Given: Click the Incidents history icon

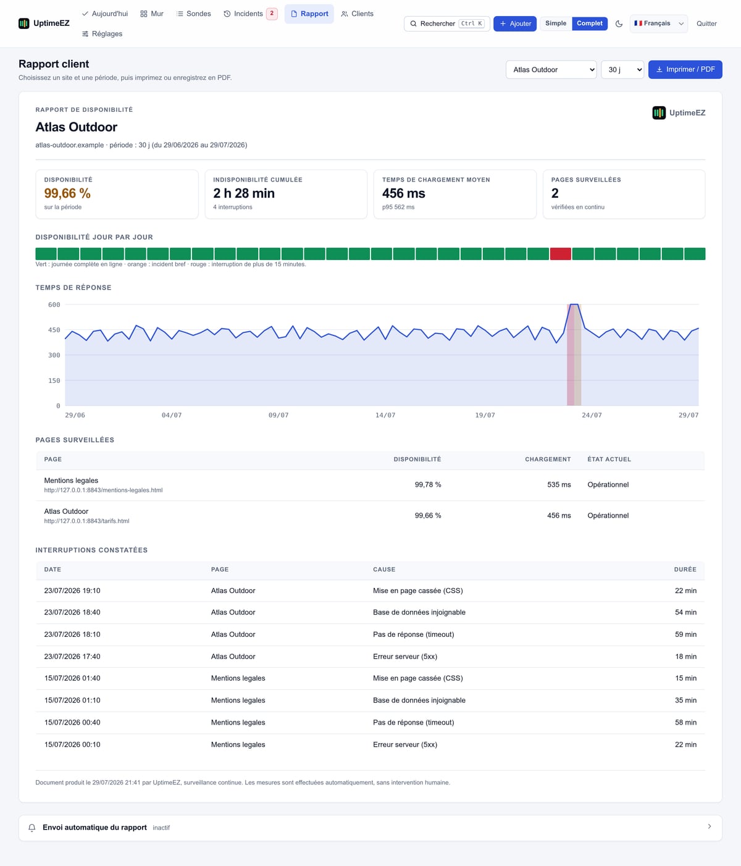Looking at the screenshot, I should (x=227, y=14).
